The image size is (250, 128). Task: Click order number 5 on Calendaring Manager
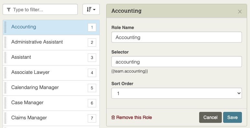point(92,88)
